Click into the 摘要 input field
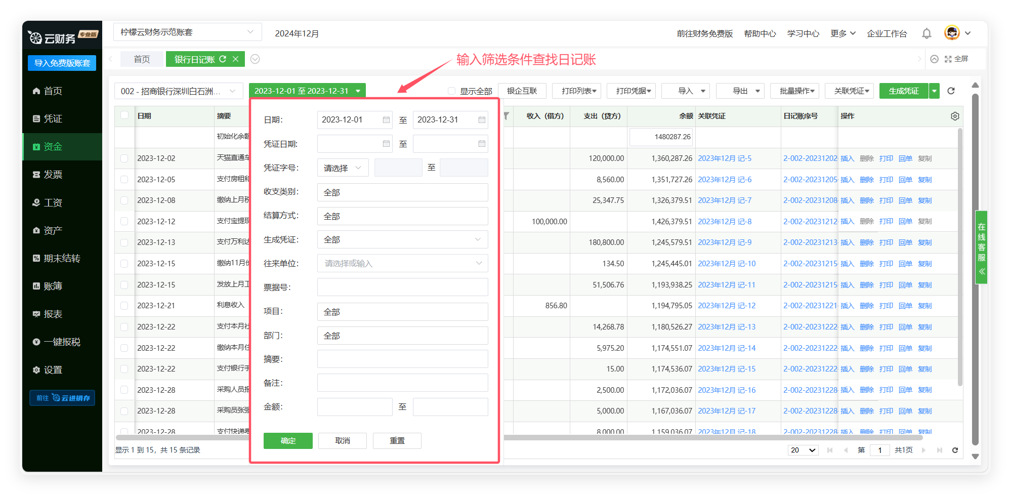 [402, 359]
